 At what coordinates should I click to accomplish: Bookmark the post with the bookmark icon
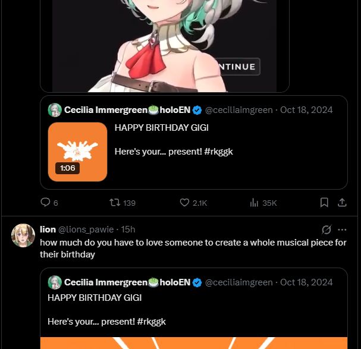(324, 203)
